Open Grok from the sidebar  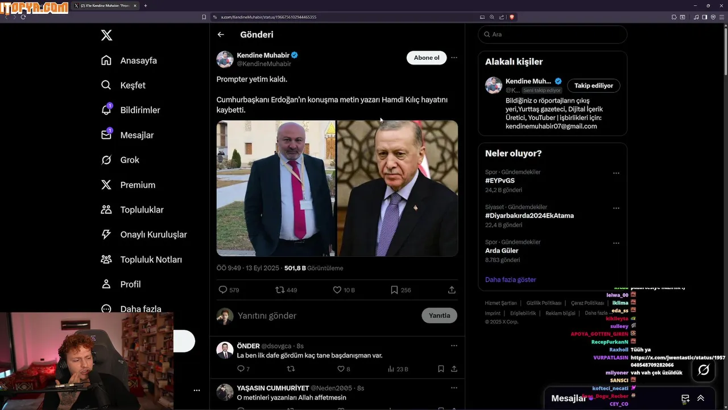[120, 160]
